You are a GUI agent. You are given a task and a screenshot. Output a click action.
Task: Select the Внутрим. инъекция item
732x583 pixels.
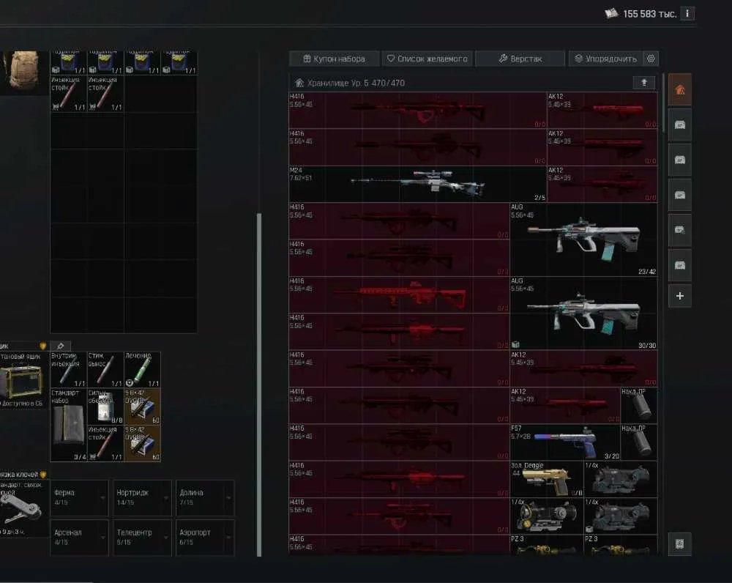pyautogui.click(x=69, y=370)
